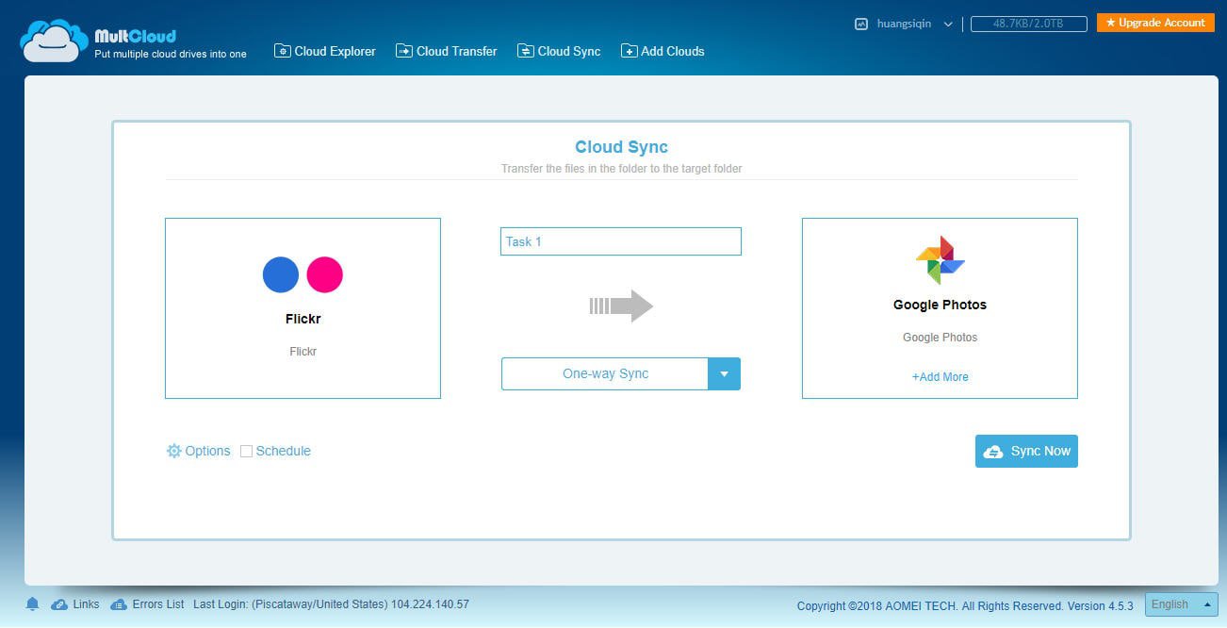Screen dimensions: 1227x628
Task: Open the Cloud Explorer tab
Action: tap(325, 51)
